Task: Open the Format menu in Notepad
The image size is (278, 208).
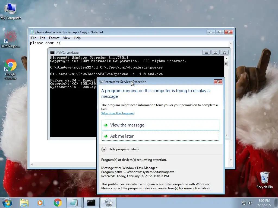Action: coord(54,38)
